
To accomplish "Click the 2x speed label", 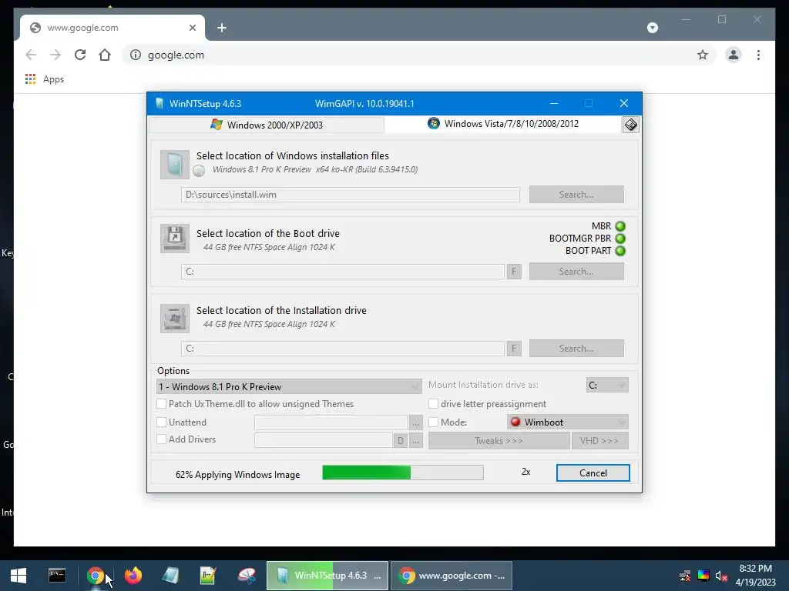I will pos(525,472).
